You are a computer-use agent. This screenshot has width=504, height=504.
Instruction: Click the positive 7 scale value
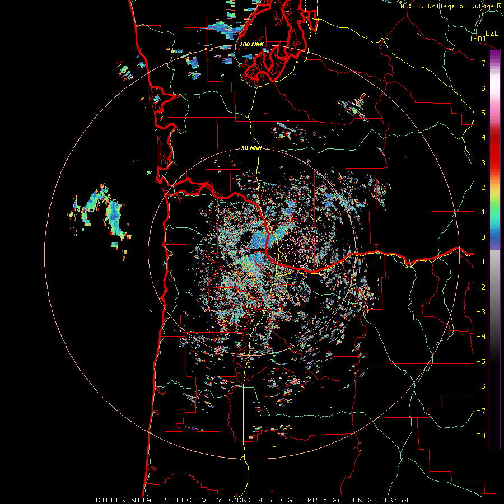483,63
